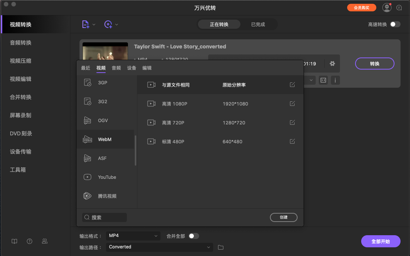Turn on the 合并全部 switch
The height and width of the screenshot is (256, 410).
194,236
